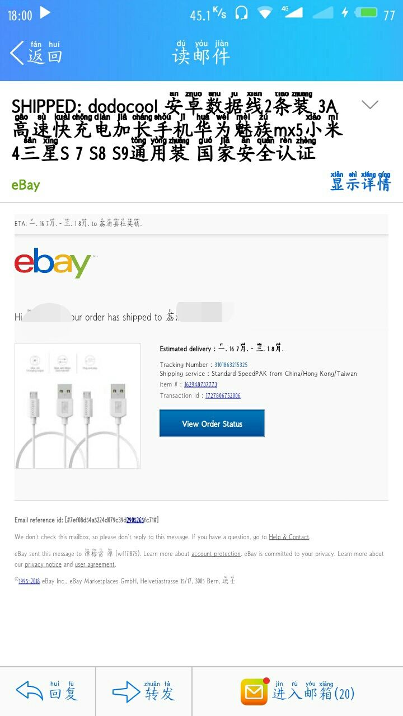Tap the 进入邮箱(20) tab label
403x716 pixels.
click(x=313, y=694)
